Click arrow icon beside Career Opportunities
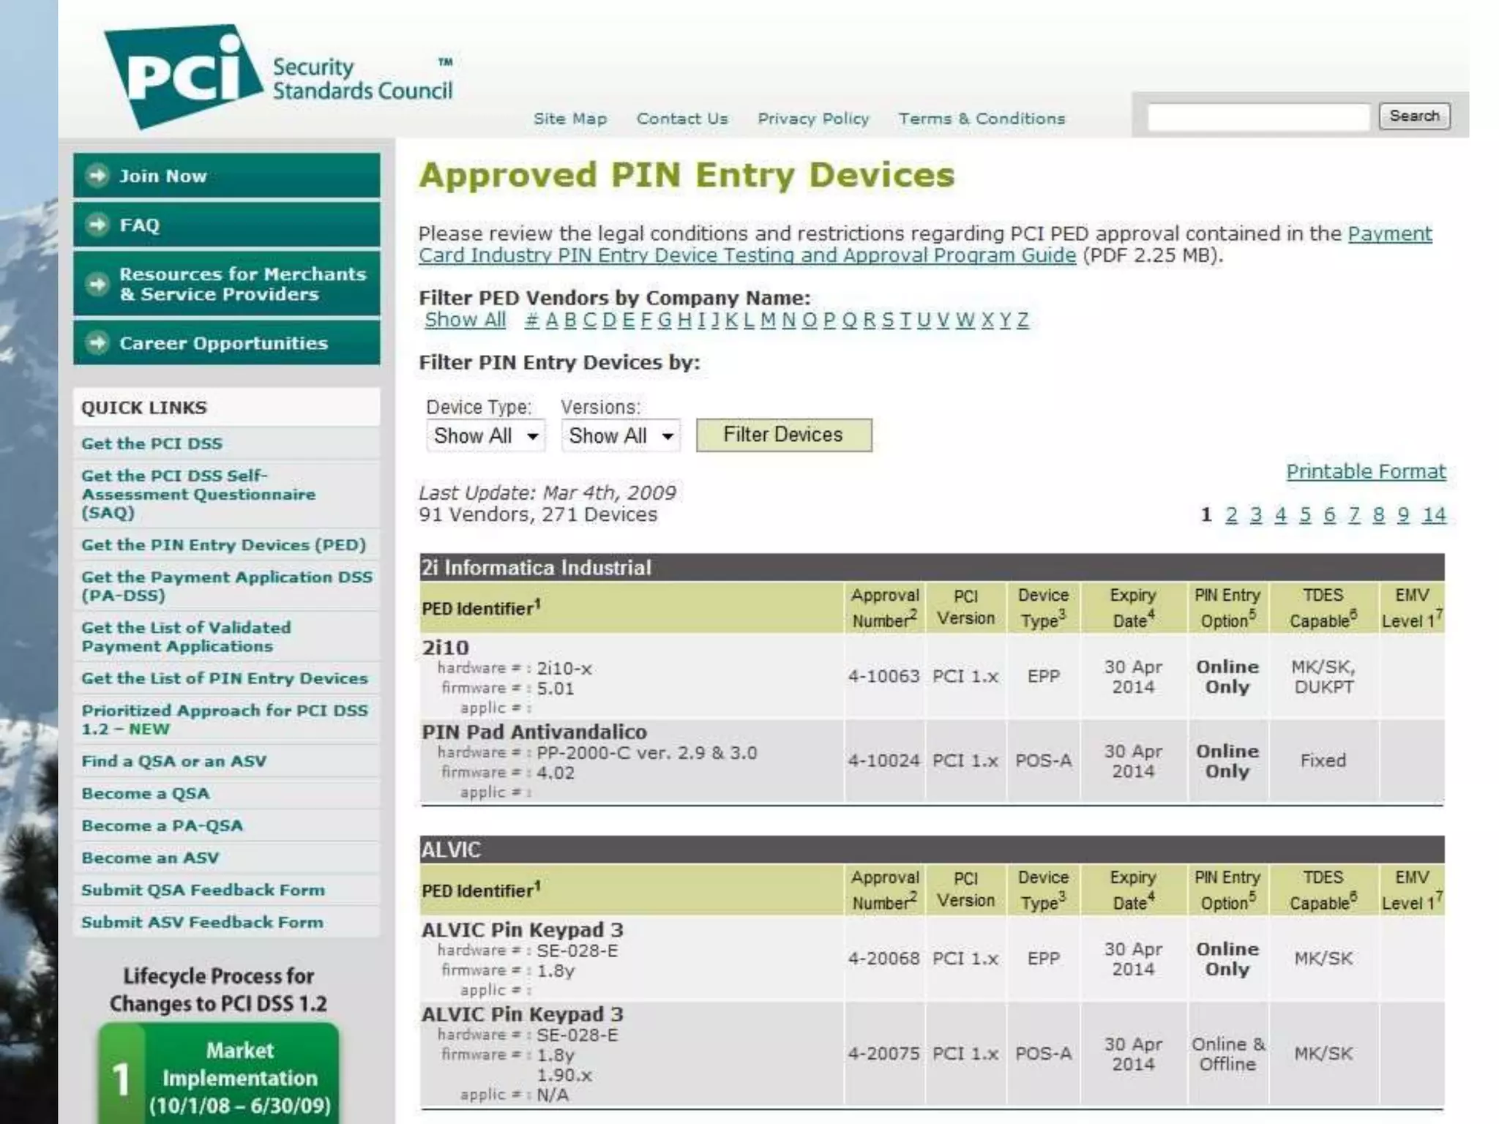The width and height of the screenshot is (1499, 1124). pos(97,342)
